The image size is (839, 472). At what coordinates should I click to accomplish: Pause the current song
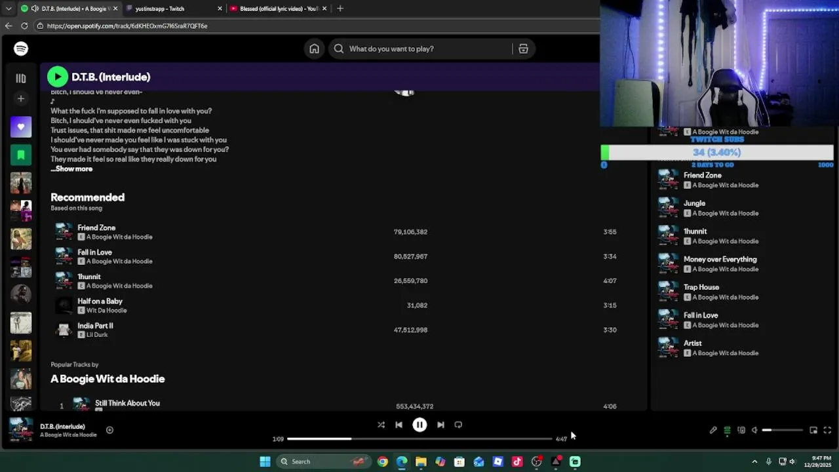419,425
